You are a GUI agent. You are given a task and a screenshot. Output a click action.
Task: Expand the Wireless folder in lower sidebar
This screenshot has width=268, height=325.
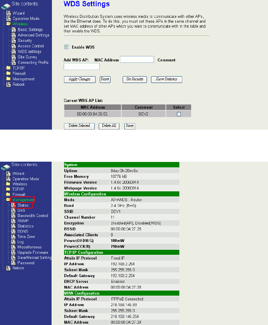[8, 184]
